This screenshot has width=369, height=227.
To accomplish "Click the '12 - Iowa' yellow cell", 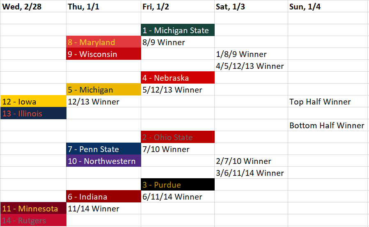I will (x=33, y=102).
